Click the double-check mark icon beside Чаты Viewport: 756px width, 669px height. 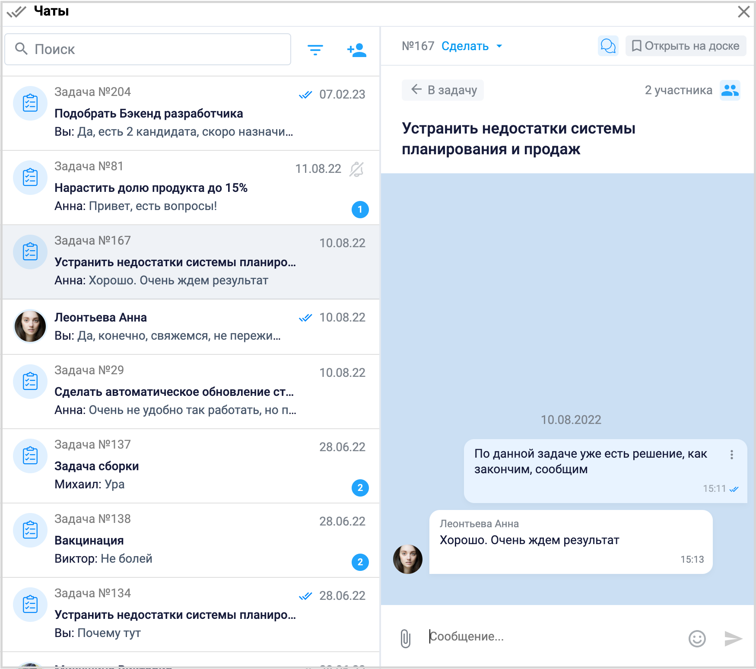tap(16, 12)
